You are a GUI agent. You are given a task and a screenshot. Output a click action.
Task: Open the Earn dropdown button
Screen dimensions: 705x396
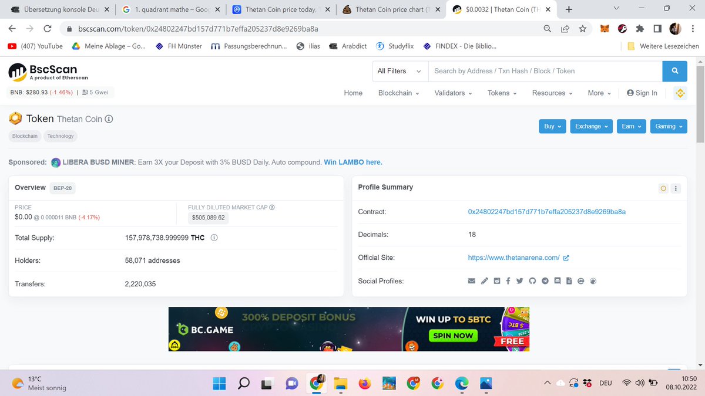click(632, 126)
